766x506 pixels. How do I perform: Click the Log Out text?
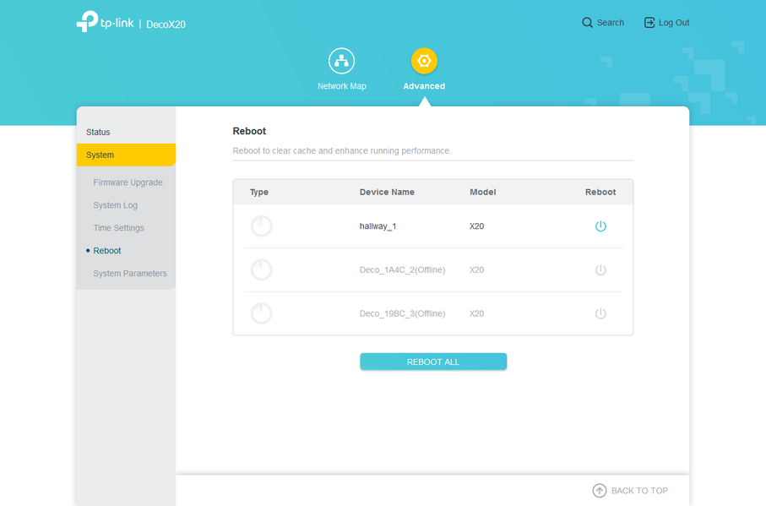674,23
